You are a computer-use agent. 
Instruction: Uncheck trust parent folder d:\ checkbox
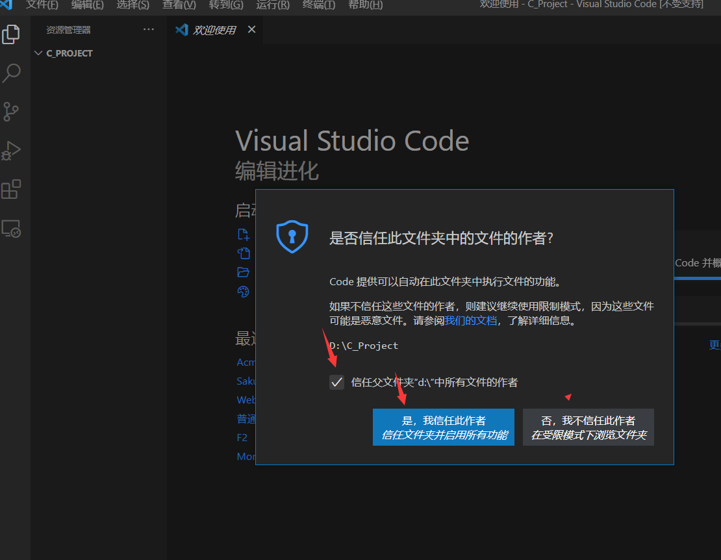(336, 382)
